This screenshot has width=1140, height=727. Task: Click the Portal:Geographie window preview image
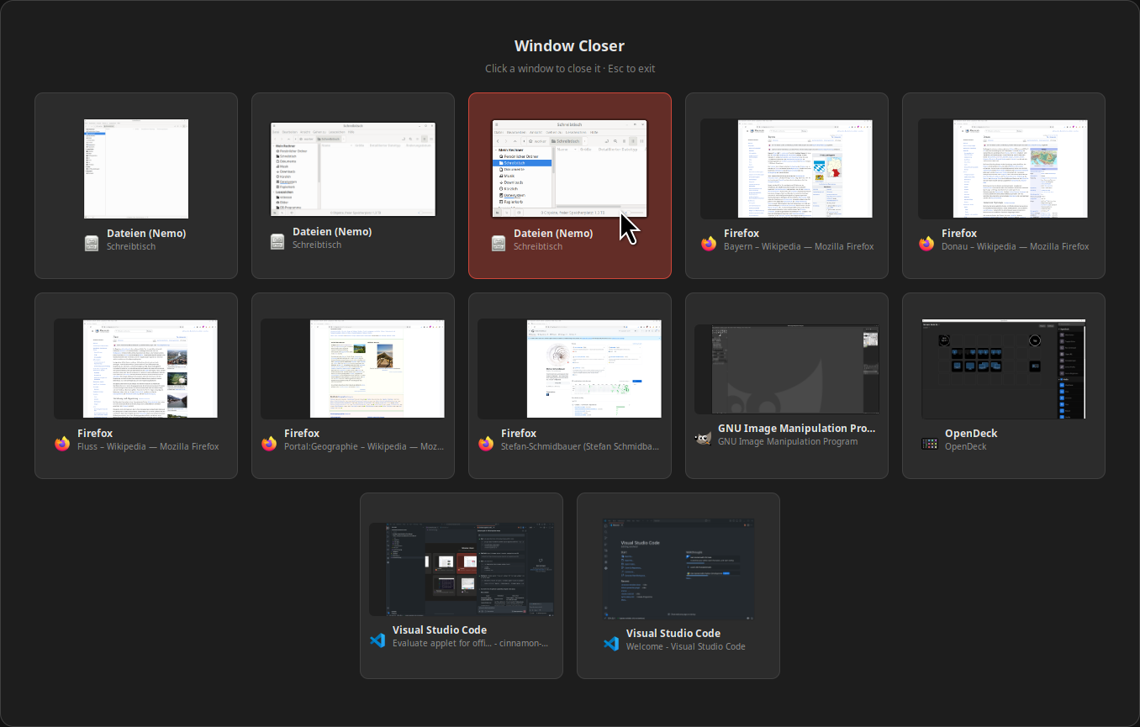[352, 369]
